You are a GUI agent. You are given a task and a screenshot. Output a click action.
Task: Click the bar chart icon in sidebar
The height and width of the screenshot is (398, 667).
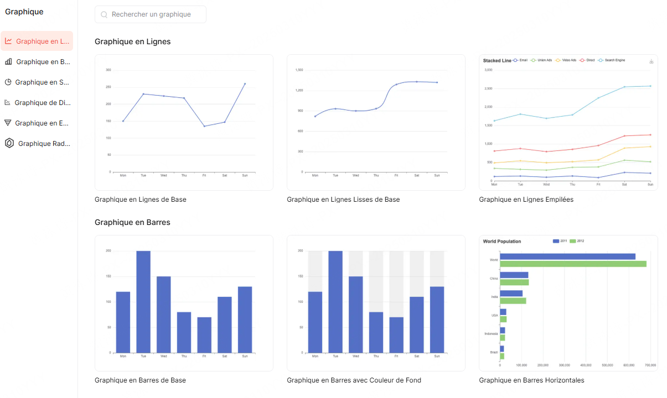point(9,61)
